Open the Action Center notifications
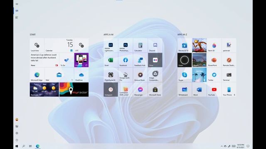The image size is (266, 149). point(248,146)
